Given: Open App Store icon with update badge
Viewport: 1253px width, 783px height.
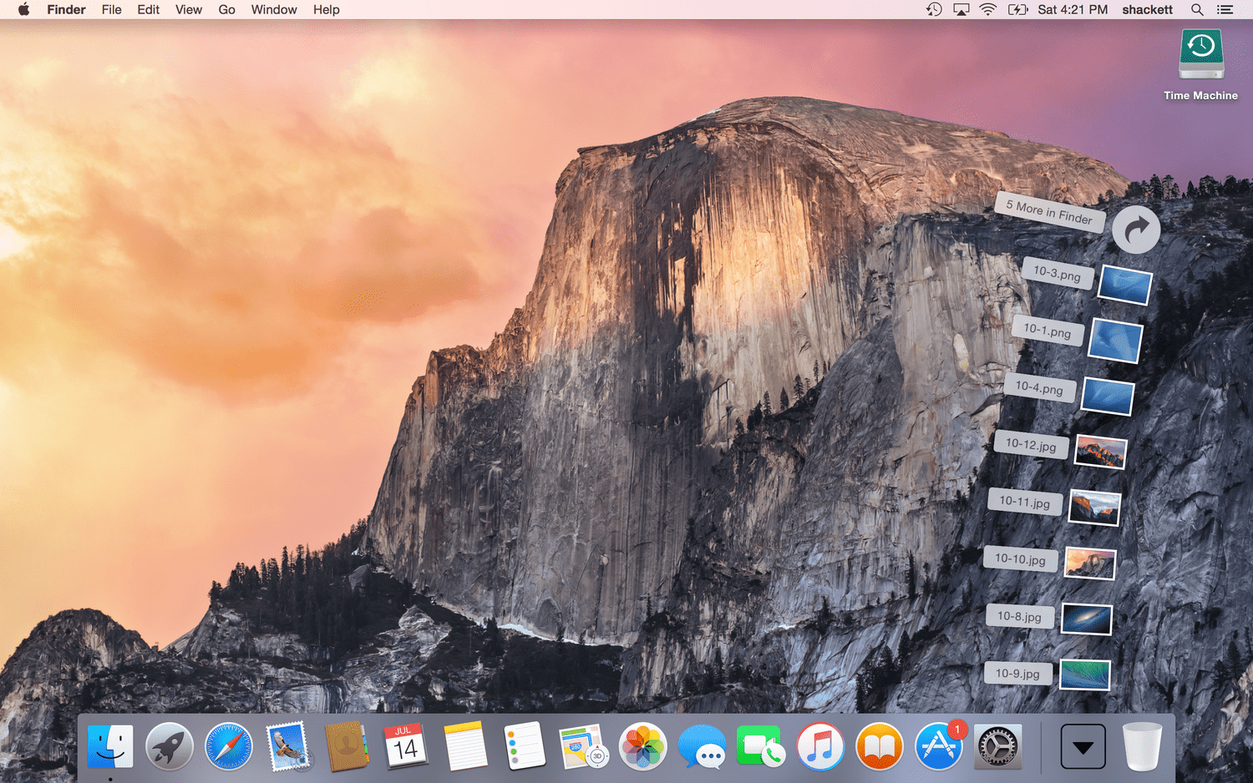Looking at the screenshot, I should coord(940,745).
